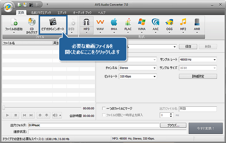
Task: Click 保存 profile button
Action: pyautogui.click(x=188, y=47)
